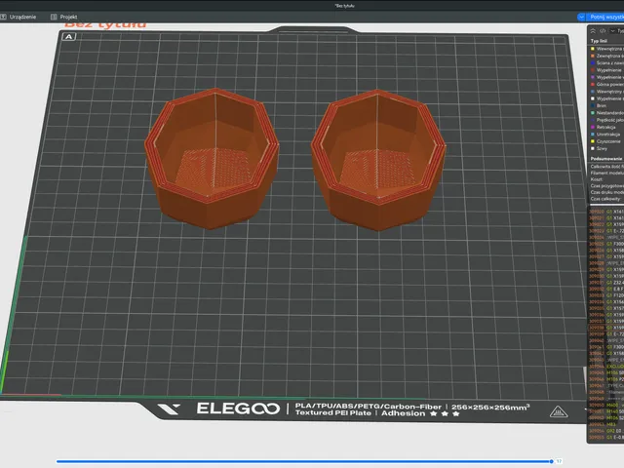
Task: Open the Urządzenie tab
Action: [x=19, y=17]
